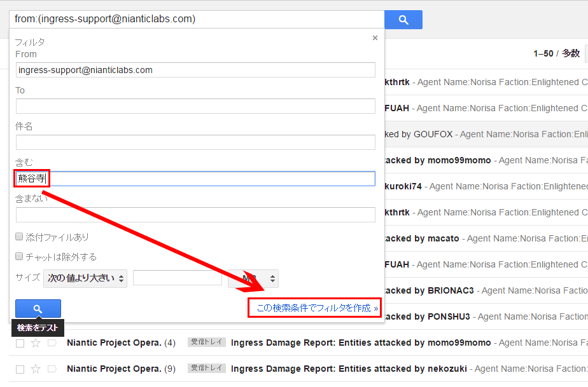
Task: Click the blue search button in top bar
Action: point(403,20)
